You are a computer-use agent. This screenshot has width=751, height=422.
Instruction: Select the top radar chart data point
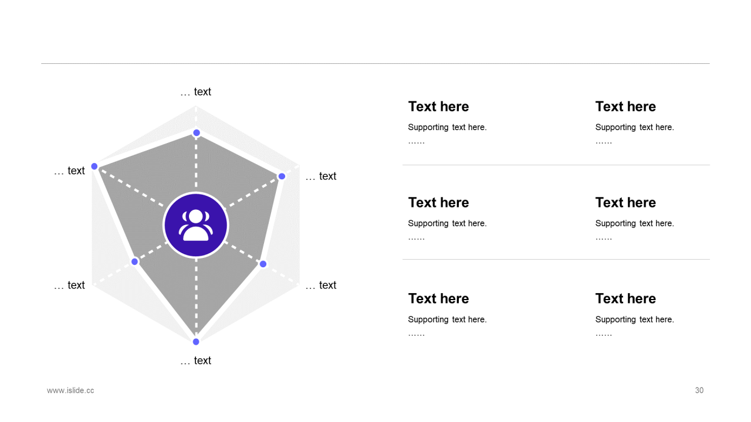(x=197, y=132)
